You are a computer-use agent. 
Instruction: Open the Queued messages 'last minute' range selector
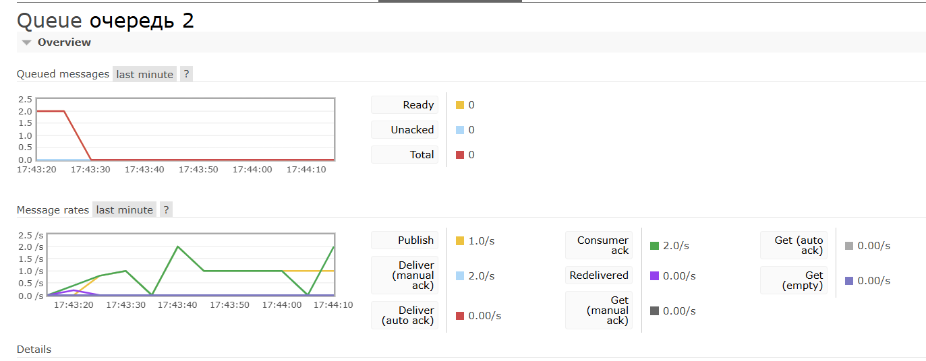(144, 74)
